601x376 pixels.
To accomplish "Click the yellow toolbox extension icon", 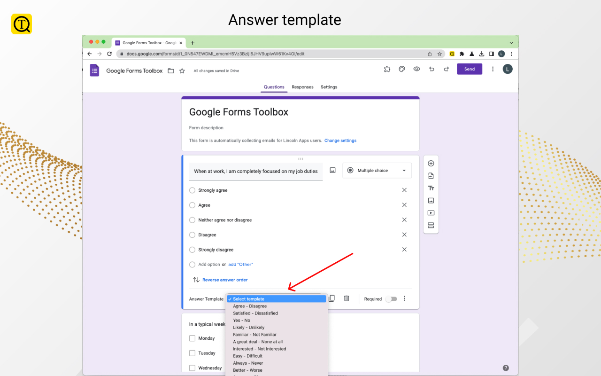I will tap(452, 54).
